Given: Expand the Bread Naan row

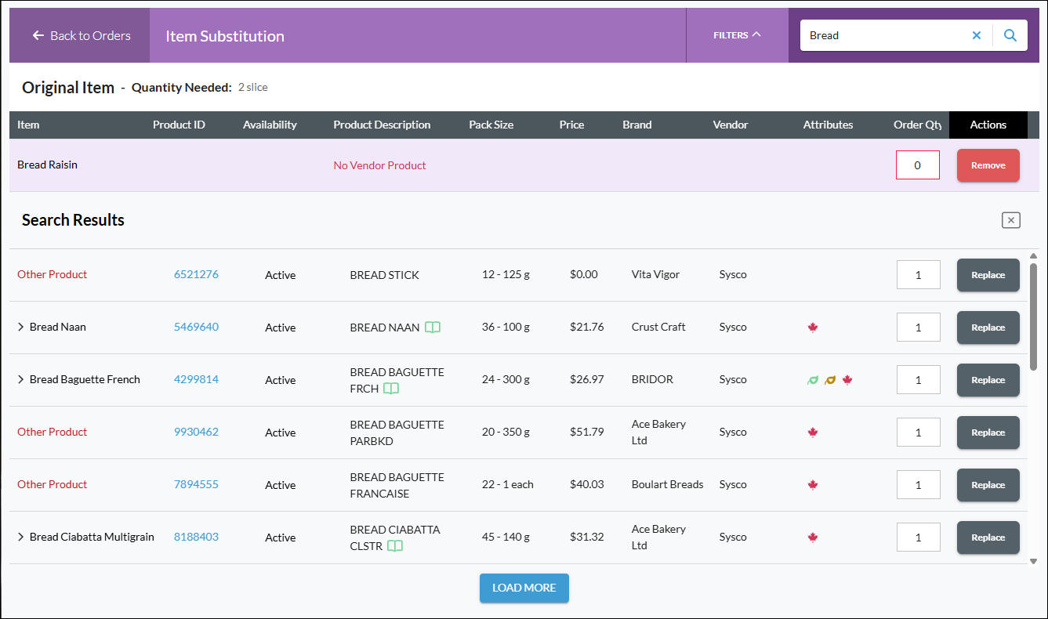Looking at the screenshot, I should [x=21, y=327].
